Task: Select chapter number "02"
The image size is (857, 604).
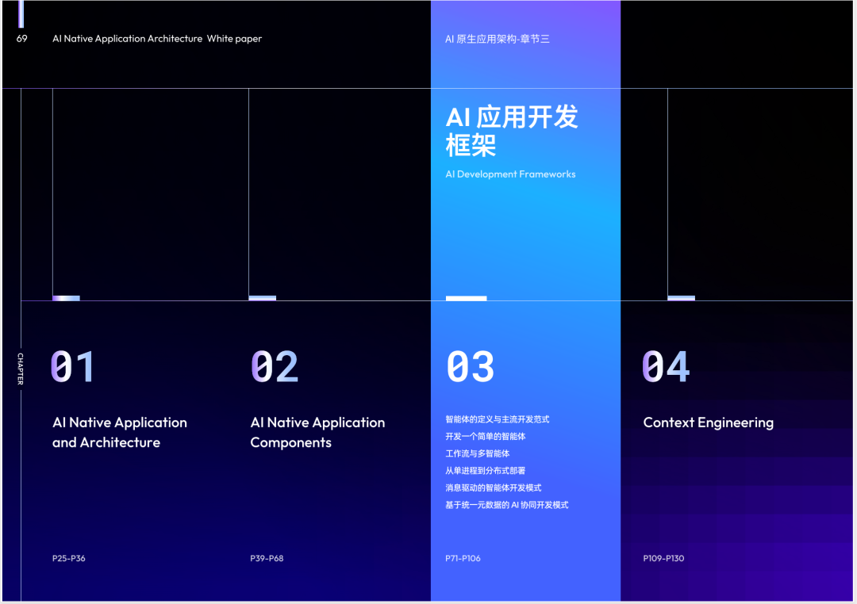Action: 275,366
